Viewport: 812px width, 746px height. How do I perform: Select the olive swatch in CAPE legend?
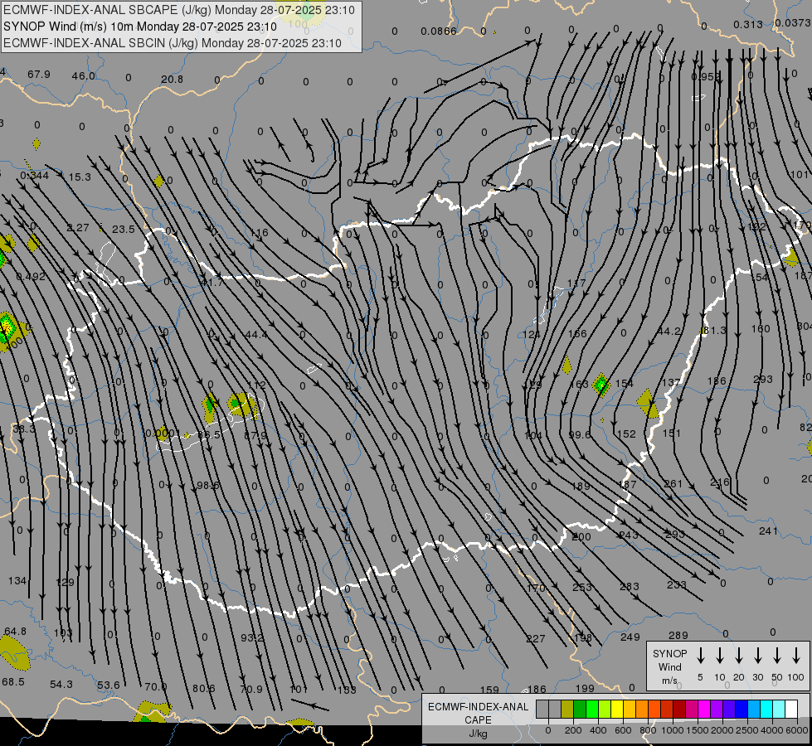tap(567, 709)
